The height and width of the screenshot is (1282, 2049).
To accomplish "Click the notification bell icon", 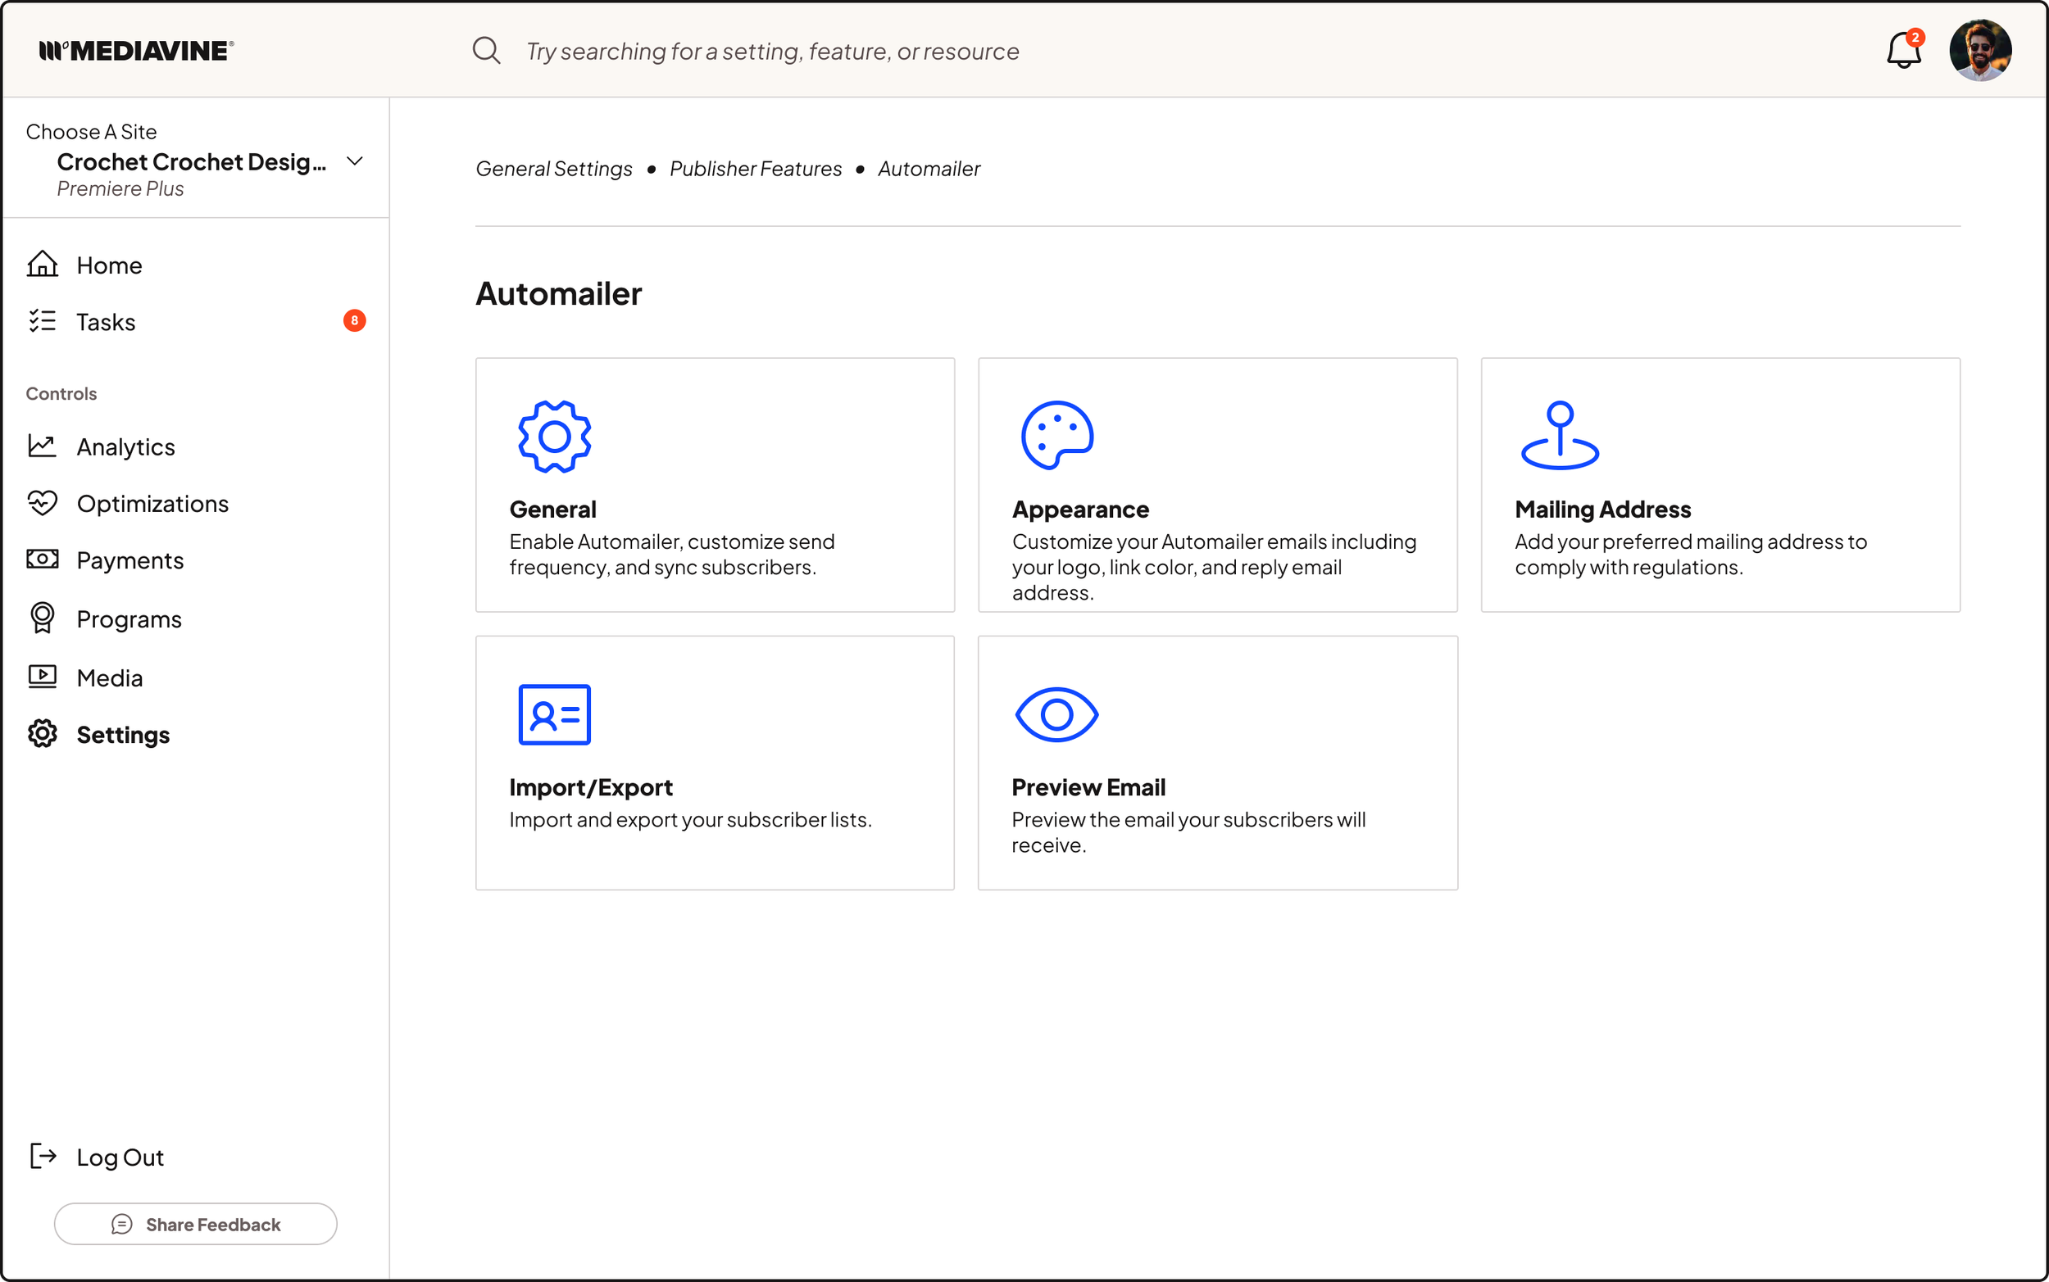I will [1902, 51].
